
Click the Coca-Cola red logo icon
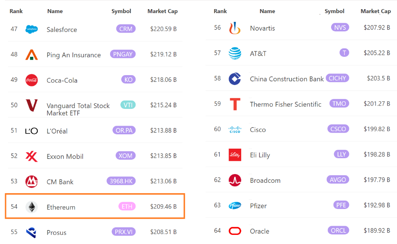pos(31,80)
